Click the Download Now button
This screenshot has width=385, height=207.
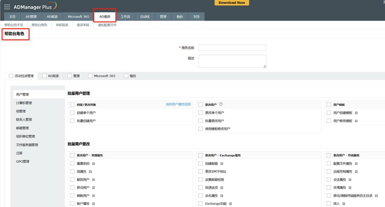click(232, 3)
